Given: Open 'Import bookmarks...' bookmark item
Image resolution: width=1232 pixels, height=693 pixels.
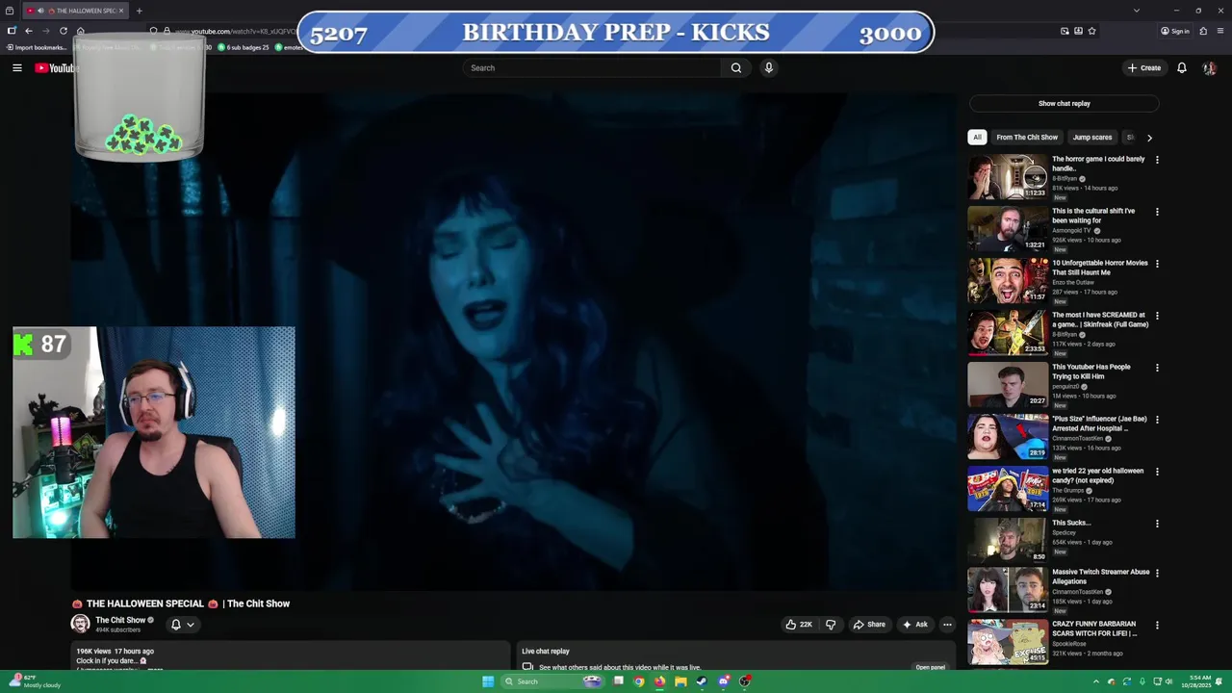Looking at the screenshot, I should click(x=36, y=47).
